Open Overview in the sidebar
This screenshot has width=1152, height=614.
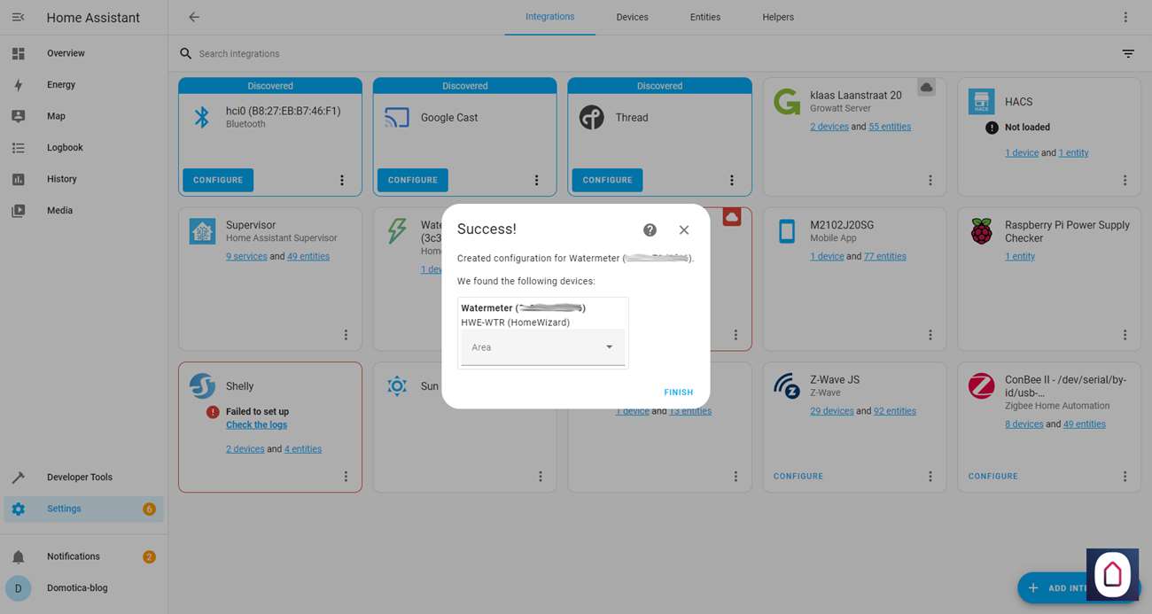(84, 53)
